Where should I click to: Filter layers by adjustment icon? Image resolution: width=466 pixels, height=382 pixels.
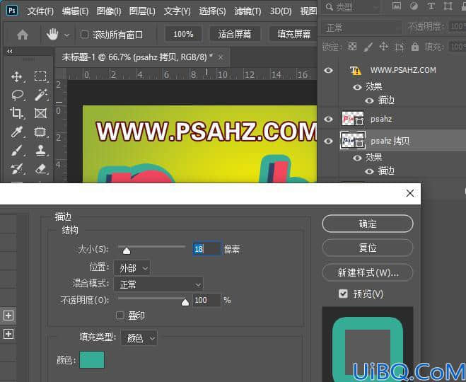(x=414, y=6)
